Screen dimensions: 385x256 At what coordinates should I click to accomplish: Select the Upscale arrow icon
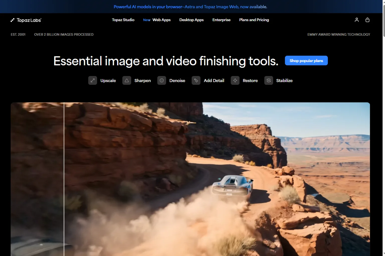click(x=92, y=80)
